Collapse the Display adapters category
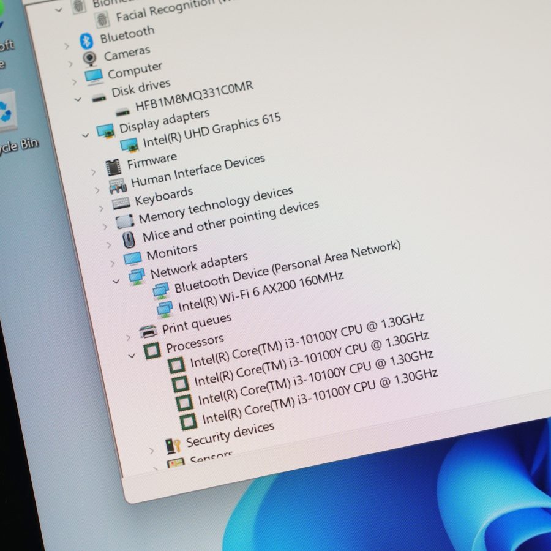The width and height of the screenshot is (551, 551). tap(85, 135)
